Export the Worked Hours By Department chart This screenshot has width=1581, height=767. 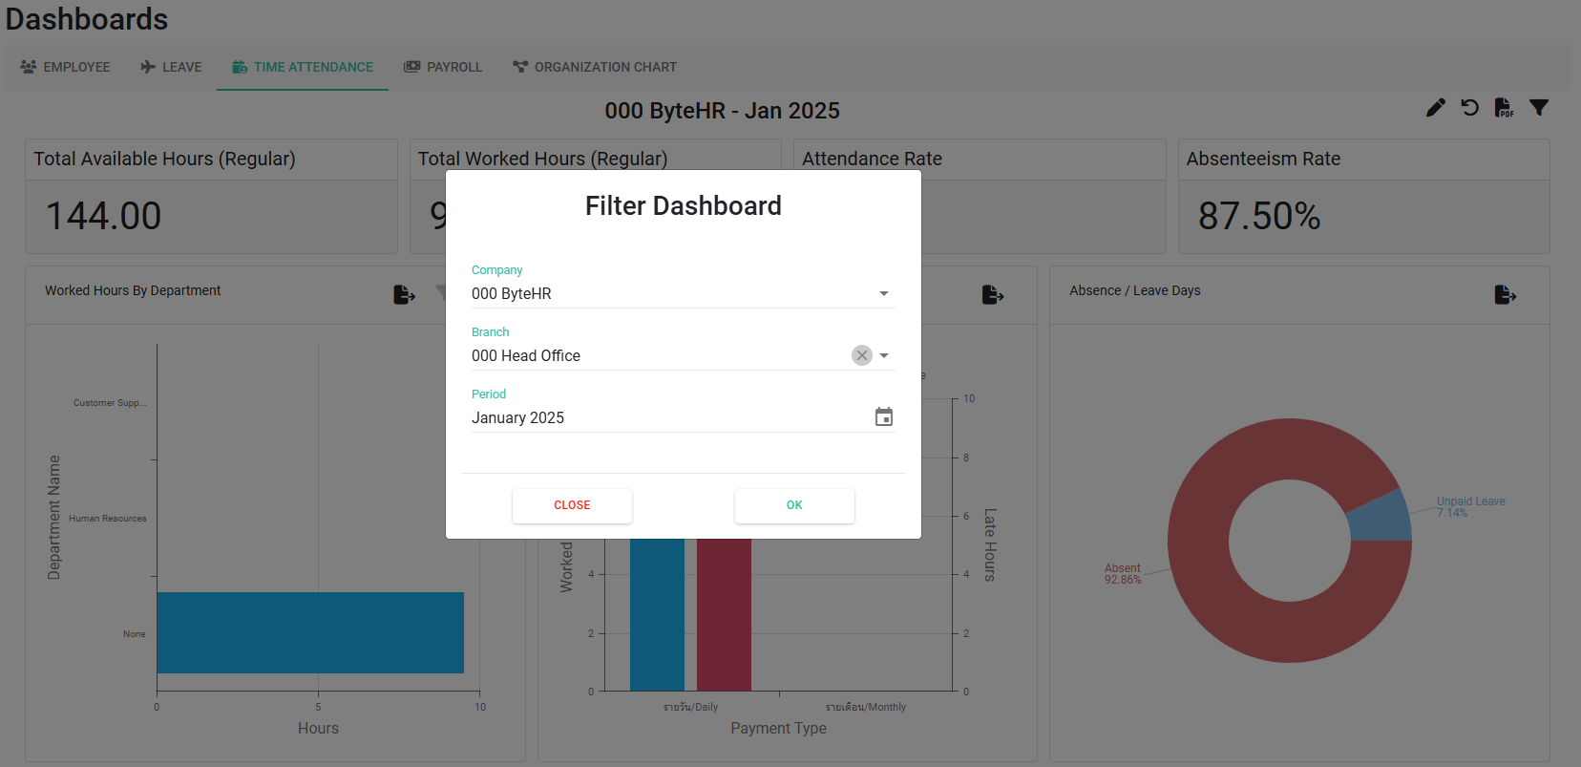[405, 295]
